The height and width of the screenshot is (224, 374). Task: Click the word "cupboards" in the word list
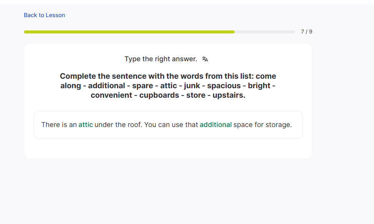tap(159, 95)
